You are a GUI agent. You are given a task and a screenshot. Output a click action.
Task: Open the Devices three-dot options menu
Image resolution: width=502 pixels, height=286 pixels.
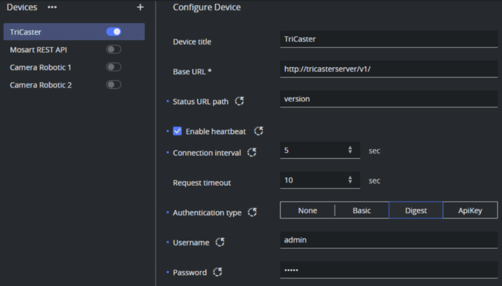[52, 7]
